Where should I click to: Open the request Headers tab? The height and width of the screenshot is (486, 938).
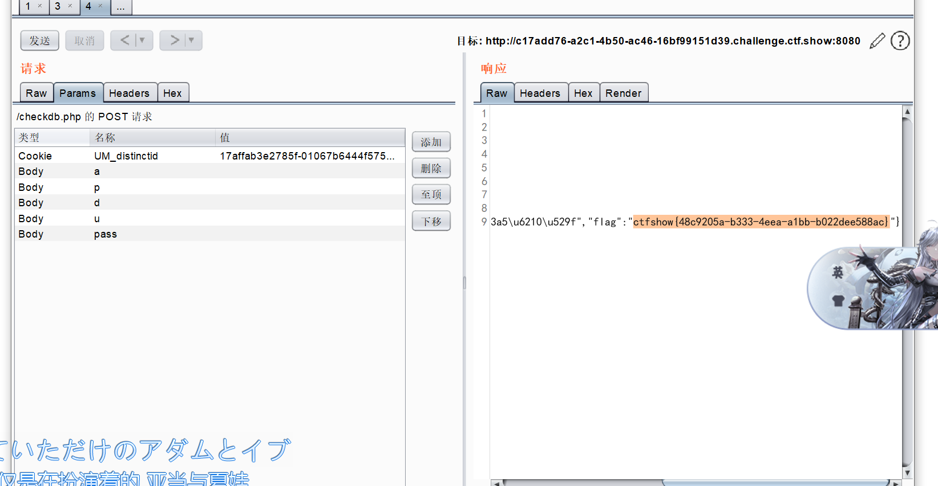point(130,93)
